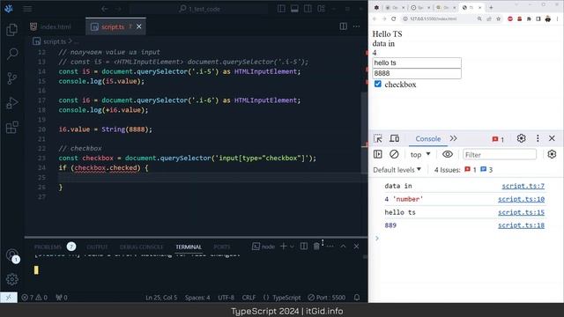Image resolution: width=564 pixels, height=317 pixels.
Task: Open the 'top' JavaScript context dropdown
Action: point(420,155)
